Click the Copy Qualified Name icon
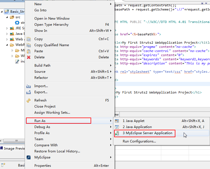 tap(29, 45)
